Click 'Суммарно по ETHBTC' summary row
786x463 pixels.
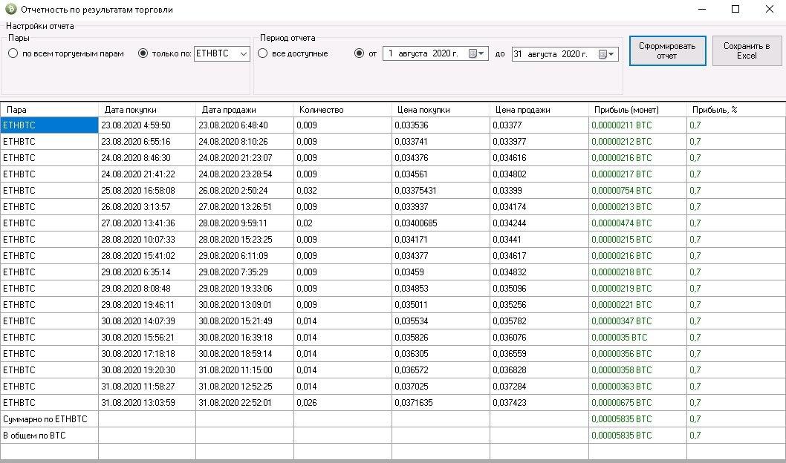(x=393, y=419)
